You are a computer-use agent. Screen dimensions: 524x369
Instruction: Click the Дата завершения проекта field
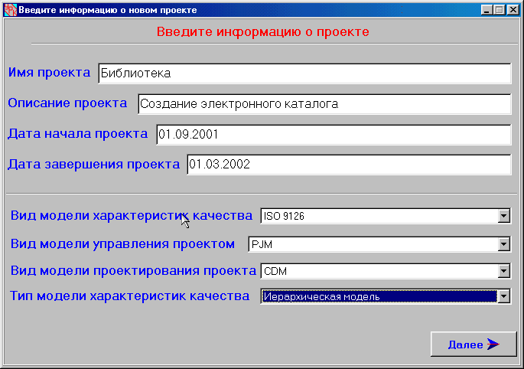(350, 165)
